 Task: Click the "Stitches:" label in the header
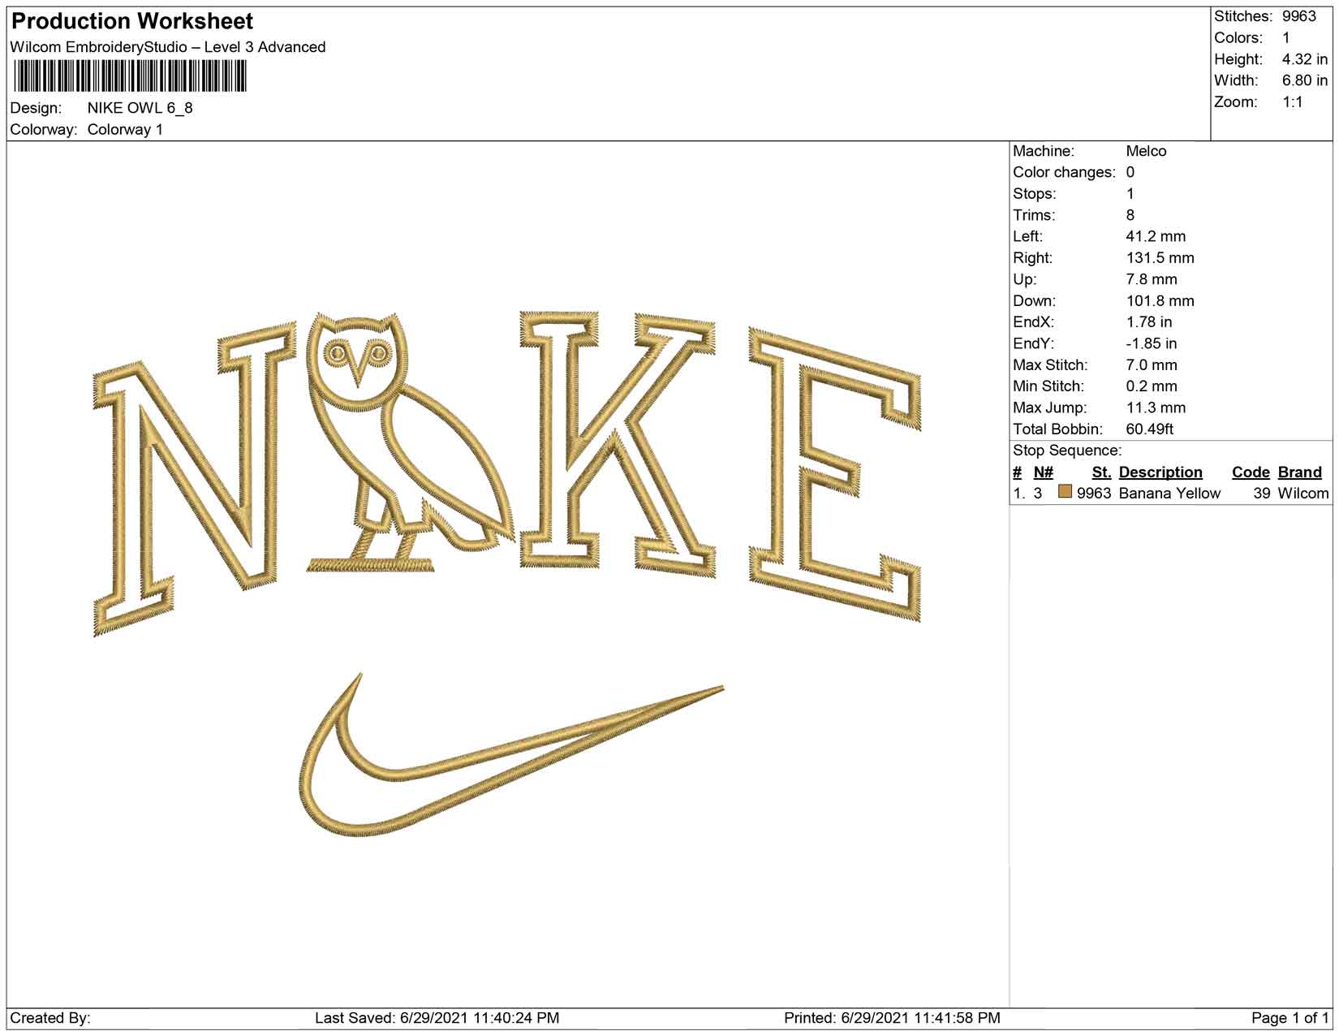click(1242, 16)
